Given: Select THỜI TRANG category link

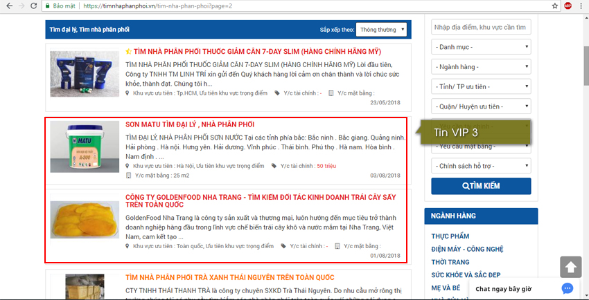Looking at the screenshot, I should pyautogui.click(x=450, y=262).
